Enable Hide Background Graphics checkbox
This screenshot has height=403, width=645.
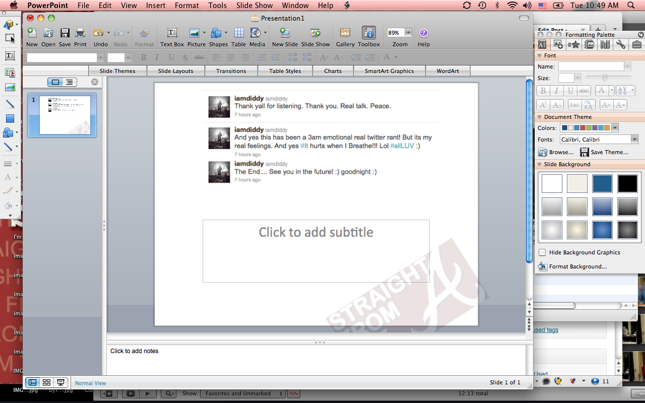pyautogui.click(x=542, y=252)
